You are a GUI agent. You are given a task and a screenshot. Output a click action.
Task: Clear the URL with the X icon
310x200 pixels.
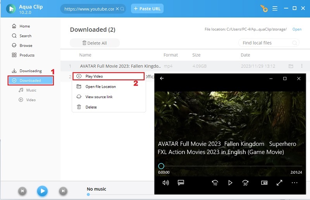pos(117,9)
